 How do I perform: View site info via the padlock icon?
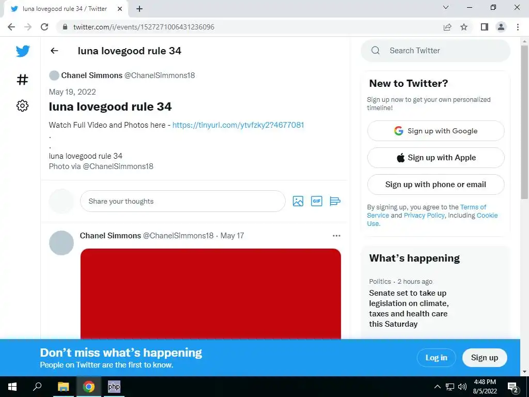65,27
